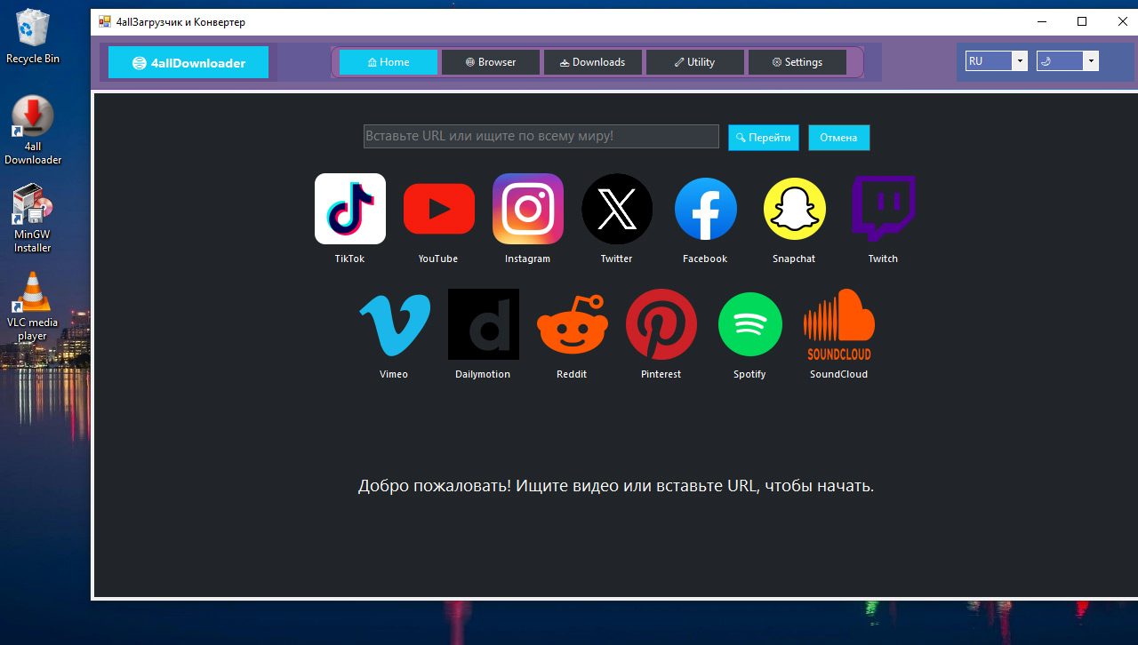
Task: Select the Snapchat ghost icon
Action: click(x=795, y=209)
